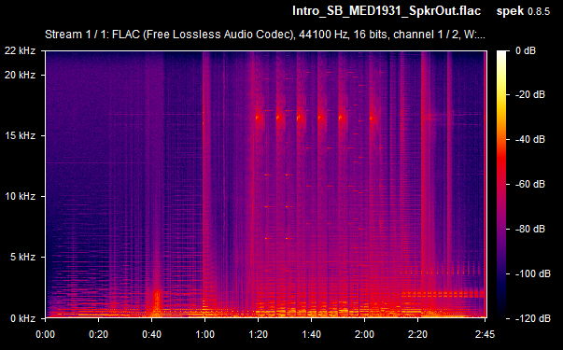Screen dimensions: 563x350
Task: Click the 10 kHz frequency axis label
Action: coord(21,196)
